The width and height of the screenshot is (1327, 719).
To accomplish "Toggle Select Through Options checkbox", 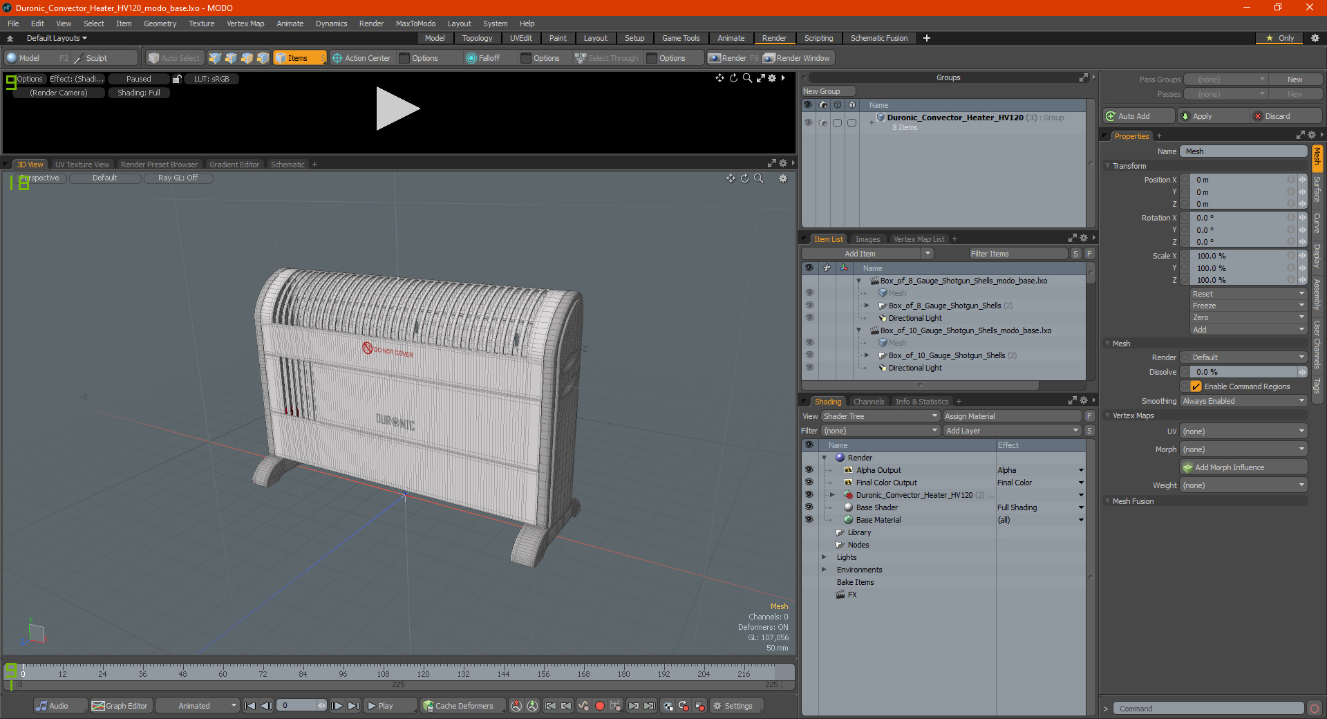I will (x=652, y=58).
